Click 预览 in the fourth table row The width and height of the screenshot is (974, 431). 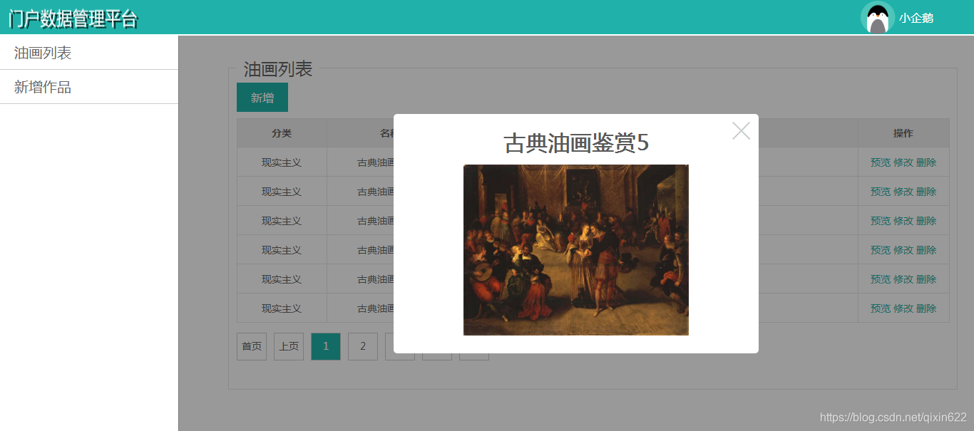[881, 250]
